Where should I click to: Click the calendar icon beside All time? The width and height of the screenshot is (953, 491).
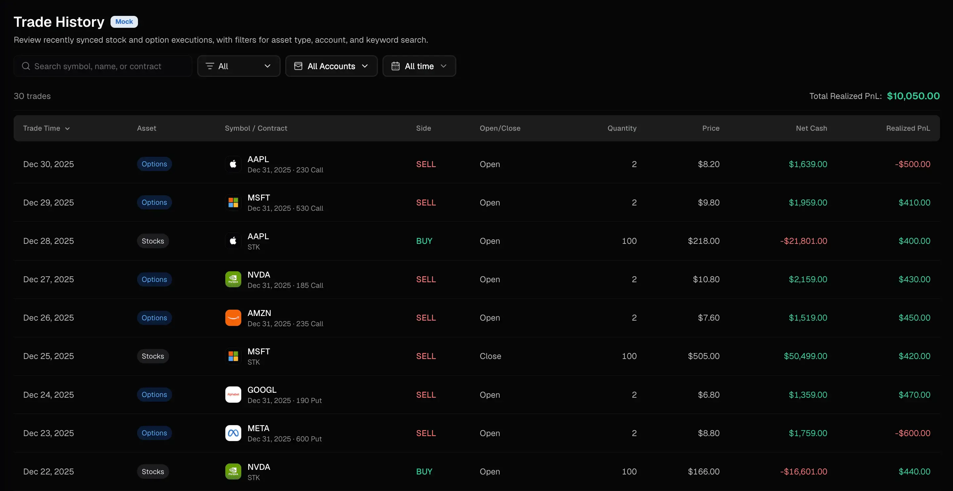pyautogui.click(x=395, y=66)
